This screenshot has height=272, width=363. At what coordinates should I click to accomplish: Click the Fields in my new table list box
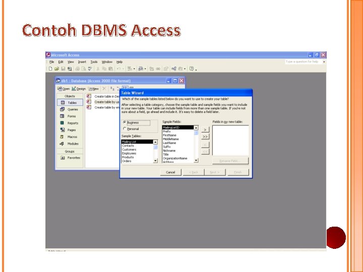[x=230, y=141]
